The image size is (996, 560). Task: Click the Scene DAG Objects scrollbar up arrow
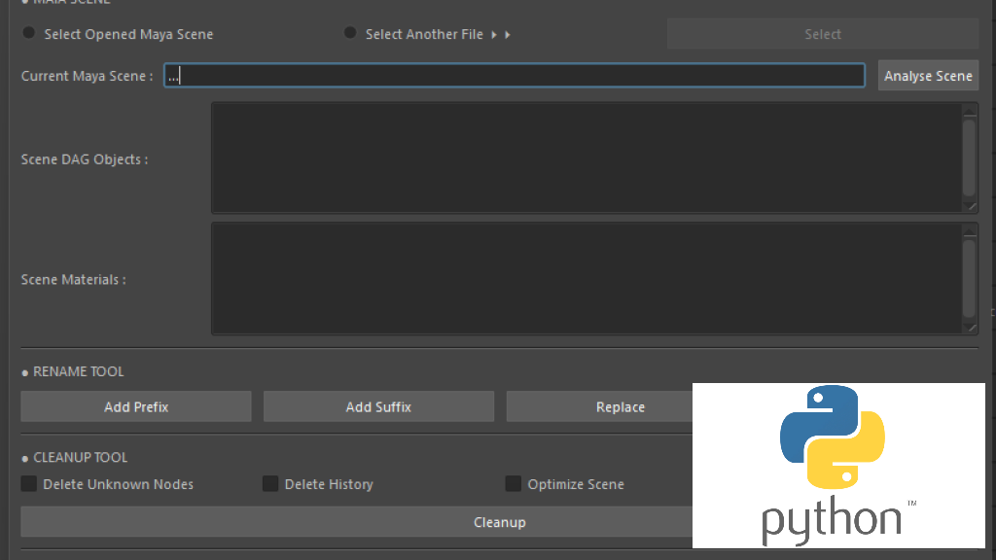click(970, 111)
